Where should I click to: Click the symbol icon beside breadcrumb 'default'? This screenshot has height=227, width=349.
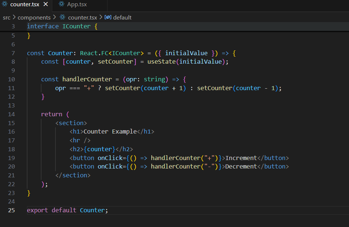108,17
